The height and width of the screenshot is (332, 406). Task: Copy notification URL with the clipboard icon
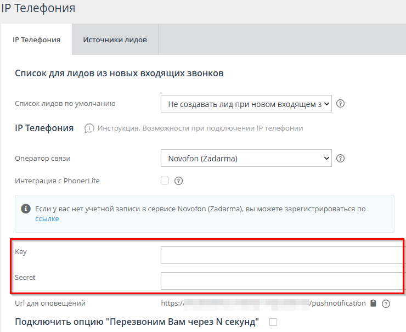[374, 303]
